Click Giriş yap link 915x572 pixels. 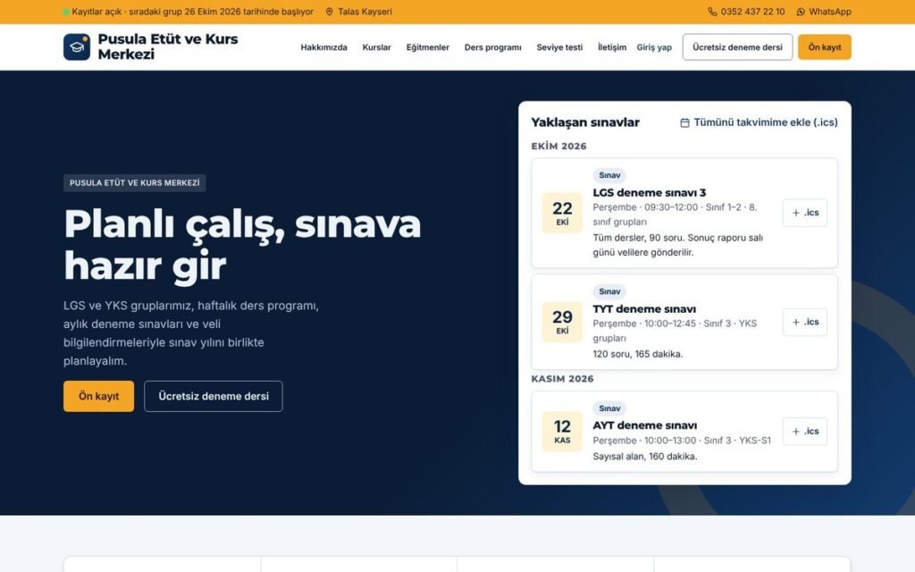click(x=654, y=47)
